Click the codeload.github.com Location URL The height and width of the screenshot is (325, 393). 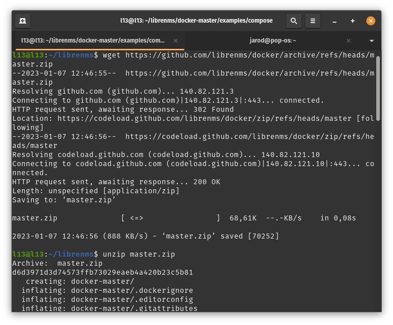[x=204, y=119]
